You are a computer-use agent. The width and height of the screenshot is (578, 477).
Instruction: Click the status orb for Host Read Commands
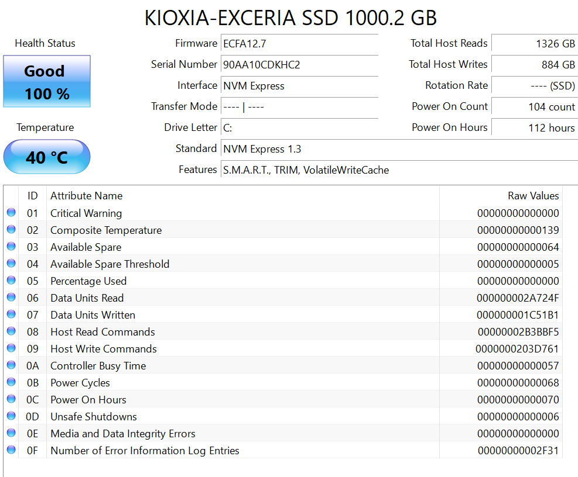pyautogui.click(x=12, y=331)
